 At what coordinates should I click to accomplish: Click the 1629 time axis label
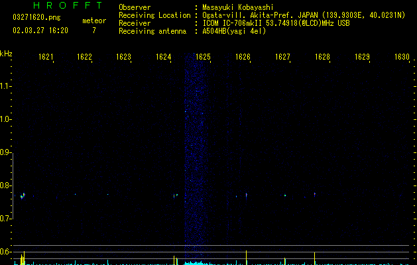362,57
